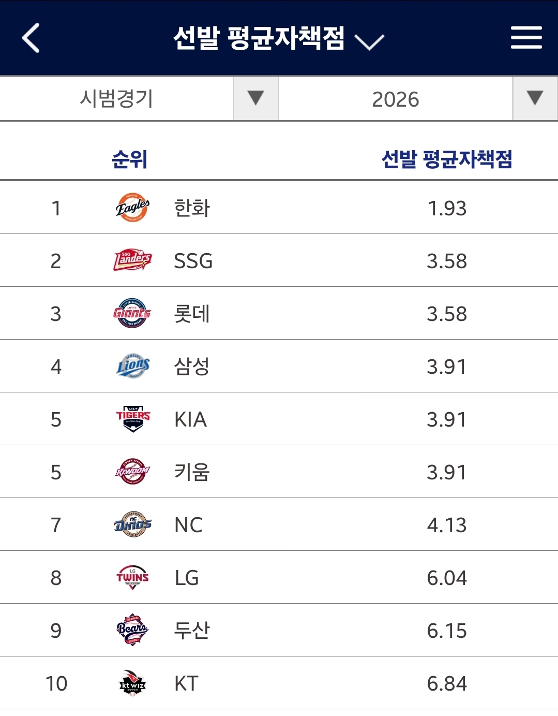Tap the back arrow icon

[31, 38]
